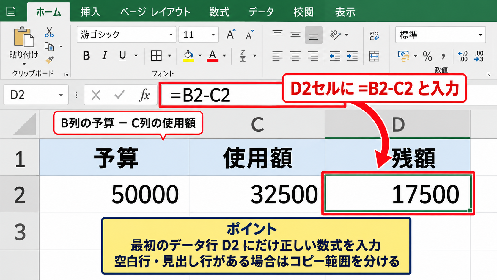Expand the Name Box D2 dropdown
This screenshot has height=280, width=497.
61,95
